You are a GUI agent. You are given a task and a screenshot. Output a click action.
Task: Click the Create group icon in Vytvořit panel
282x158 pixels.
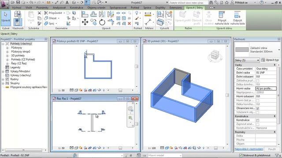(x=168, y=14)
